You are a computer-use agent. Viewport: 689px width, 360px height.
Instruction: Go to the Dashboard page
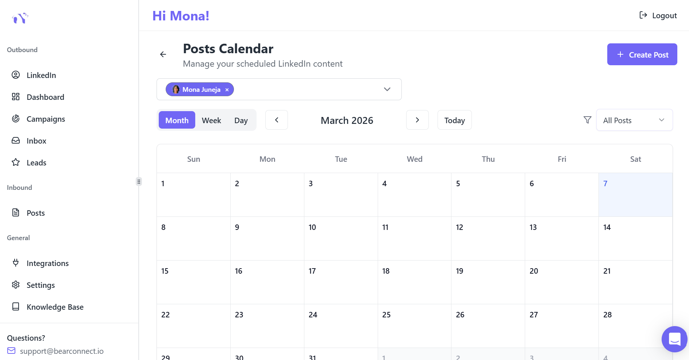(x=45, y=97)
